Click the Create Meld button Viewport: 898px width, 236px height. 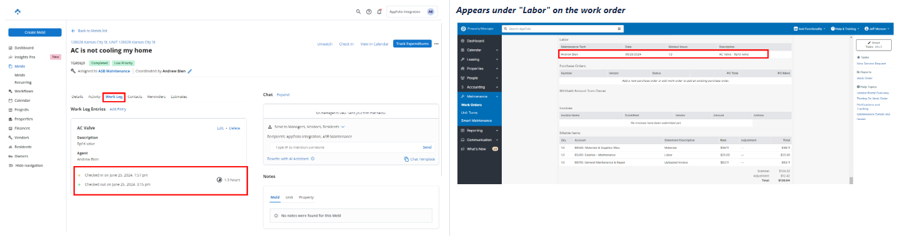pos(35,32)
